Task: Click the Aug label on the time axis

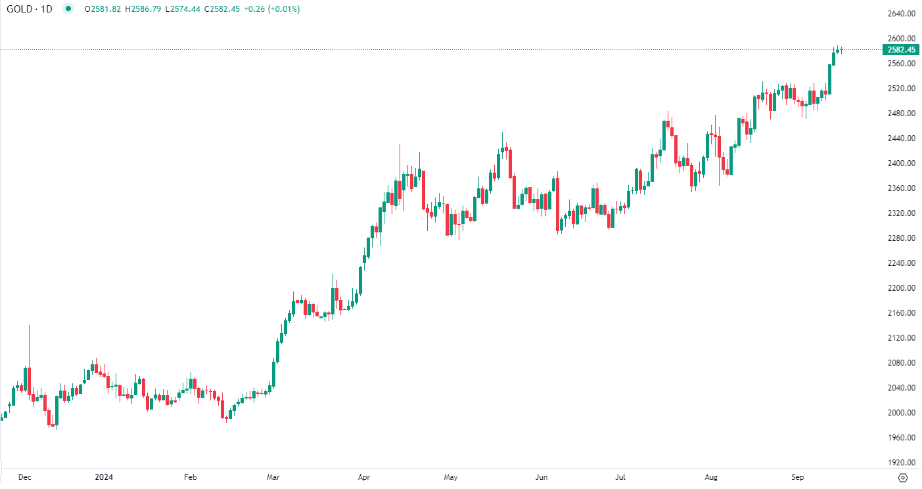Action: pos(710,477)
